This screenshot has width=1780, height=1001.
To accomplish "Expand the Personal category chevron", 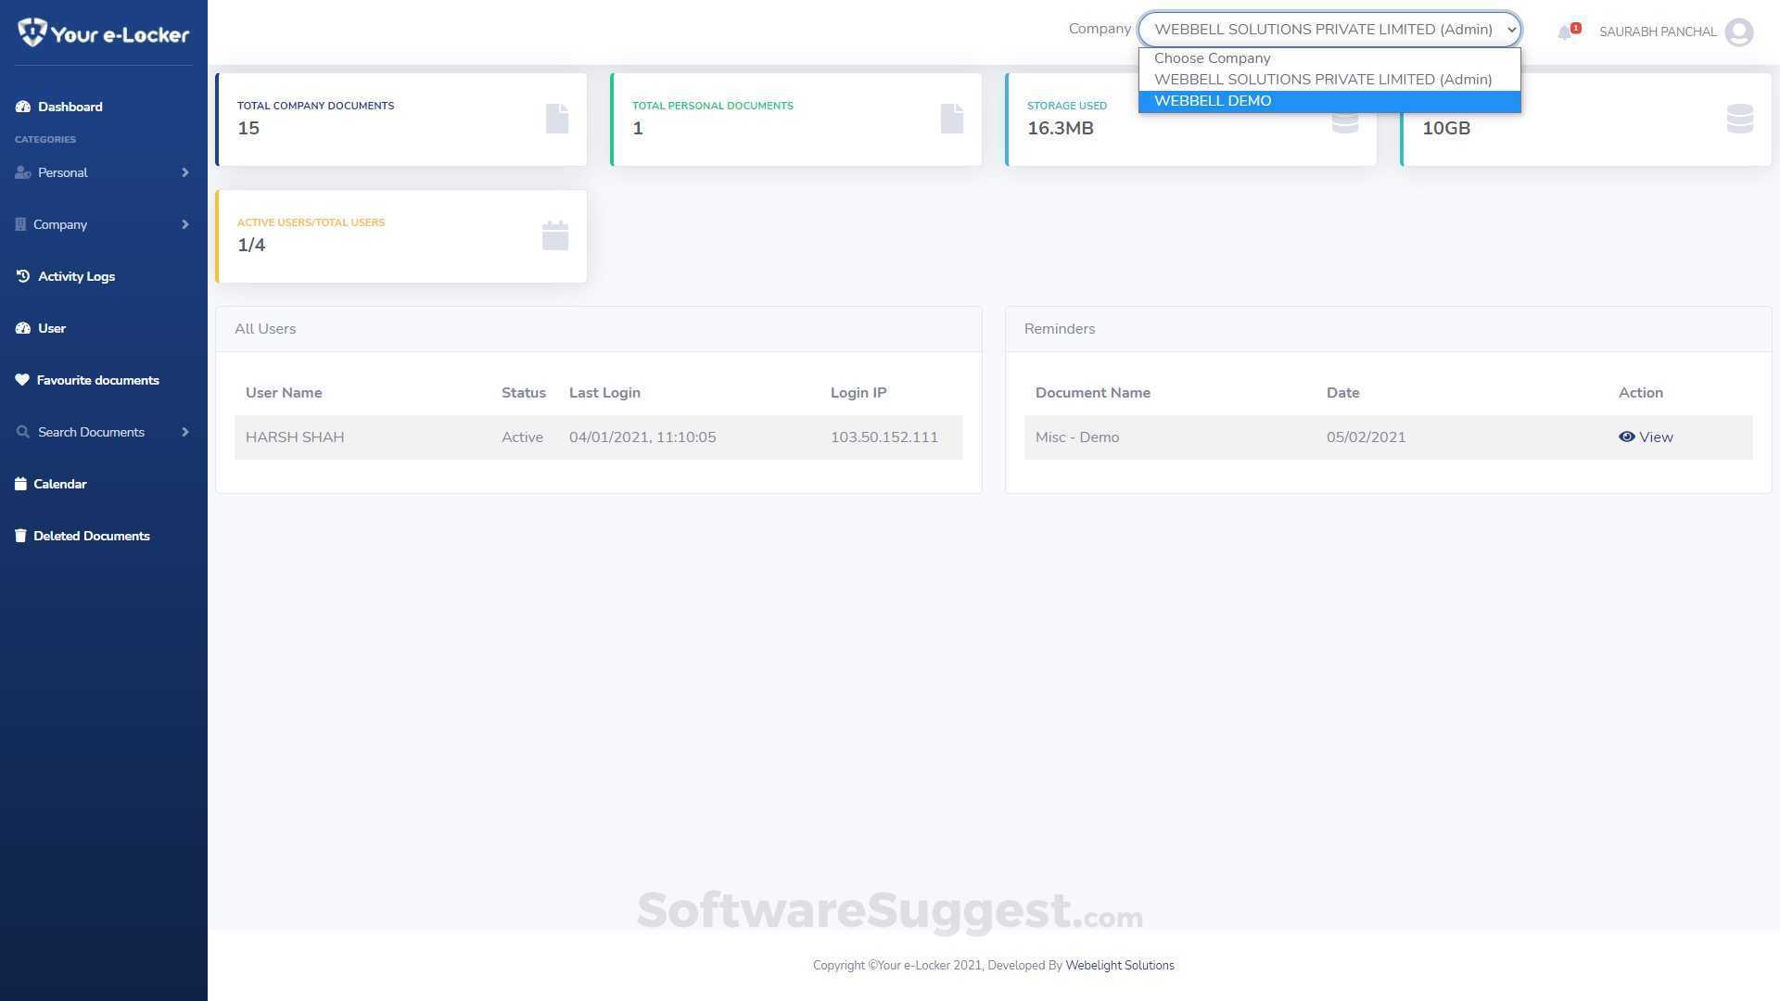I will coord(185,172).
